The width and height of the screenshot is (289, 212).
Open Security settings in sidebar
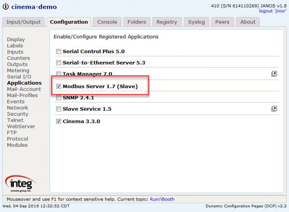point(18,114)
